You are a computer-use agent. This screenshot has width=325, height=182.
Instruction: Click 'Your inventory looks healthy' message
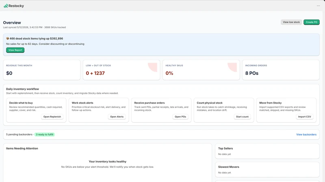coord(107,161)
